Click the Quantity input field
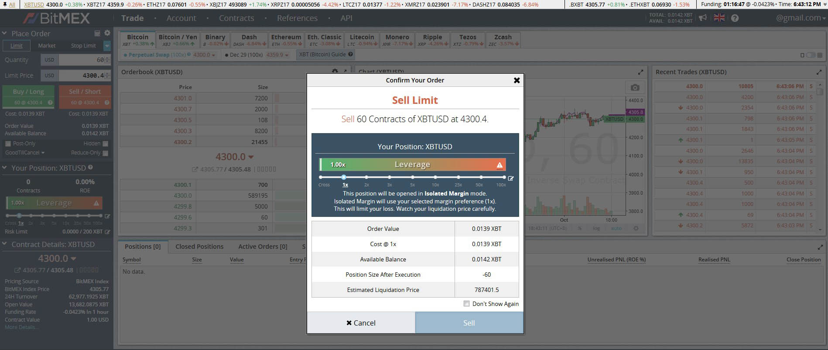Image resolution: width=828 pixels, height=350 pixels. [x=84, y=60]
